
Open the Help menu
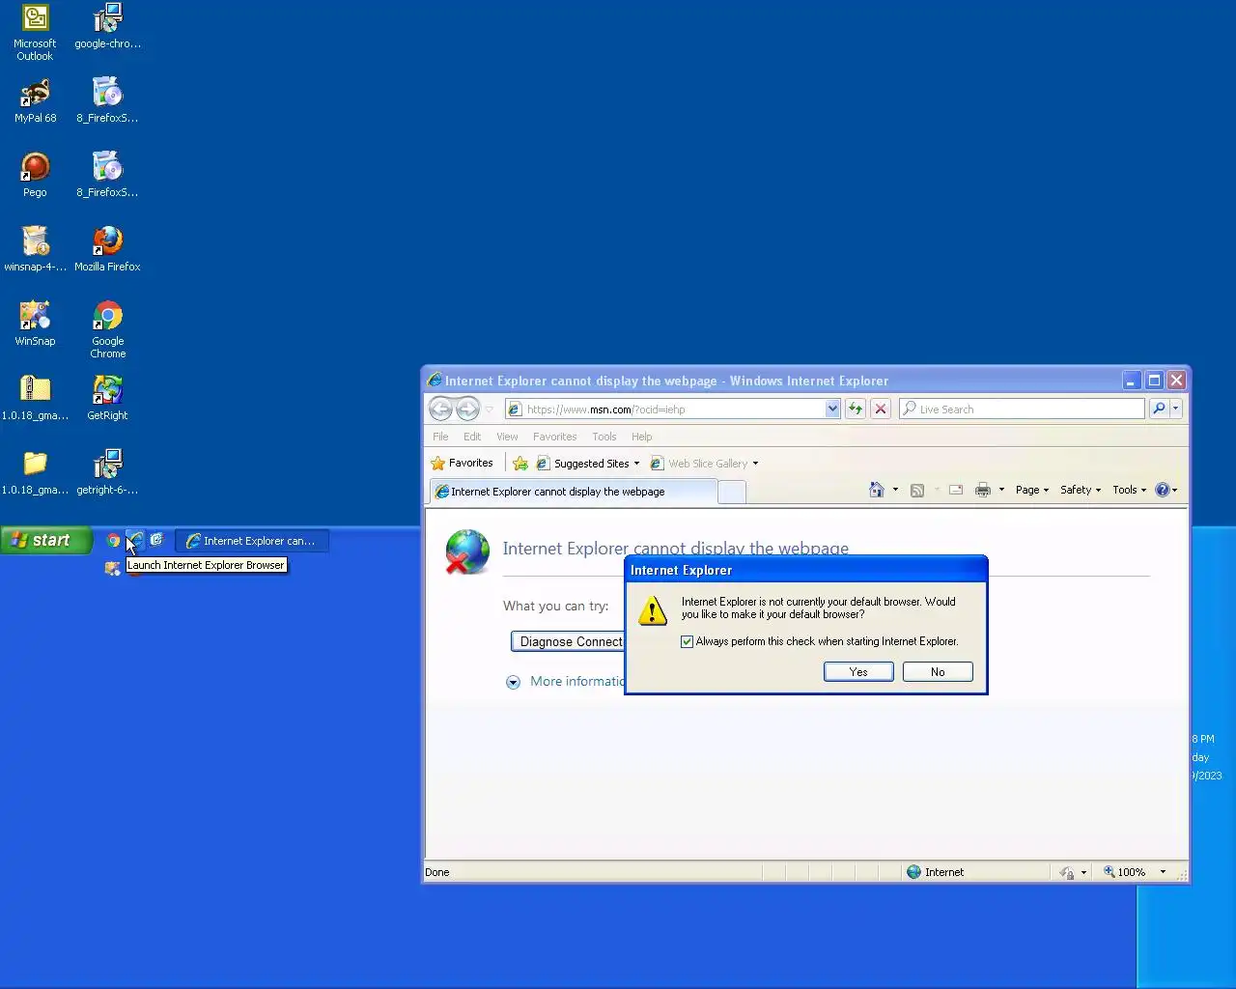pos(642,437)
